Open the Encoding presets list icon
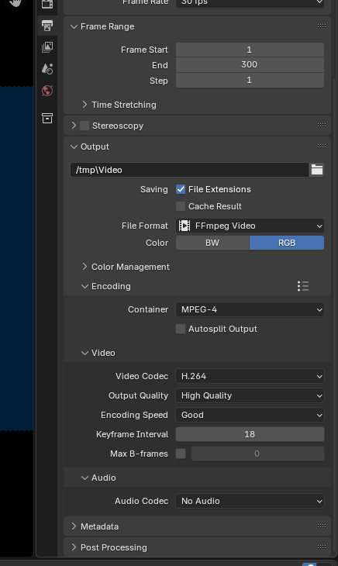Image resolution: width=338 pixels, height=566 pixels. [x=303, y=286]
